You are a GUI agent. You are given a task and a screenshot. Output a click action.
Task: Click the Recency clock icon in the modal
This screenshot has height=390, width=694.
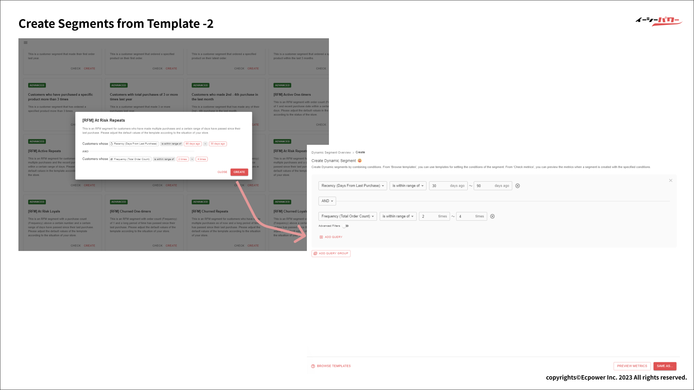pos(112,144)
